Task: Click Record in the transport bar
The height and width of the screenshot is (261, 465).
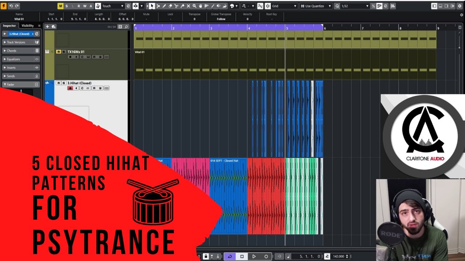Action: [266, 256]
